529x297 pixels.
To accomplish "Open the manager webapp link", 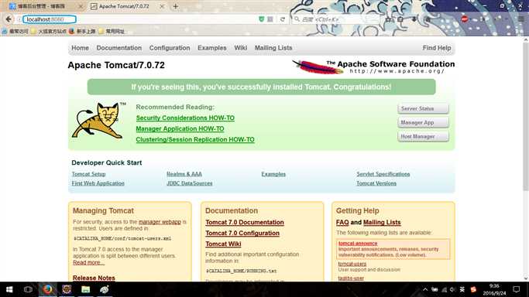I will 160,222.
